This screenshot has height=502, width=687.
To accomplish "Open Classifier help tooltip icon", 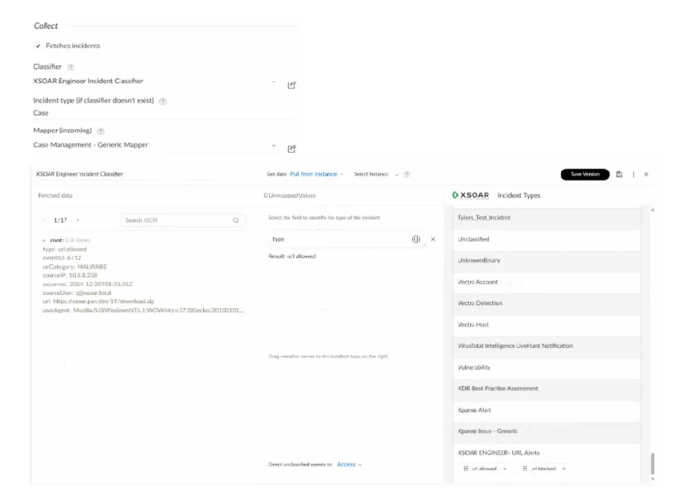I will [70, 67].
